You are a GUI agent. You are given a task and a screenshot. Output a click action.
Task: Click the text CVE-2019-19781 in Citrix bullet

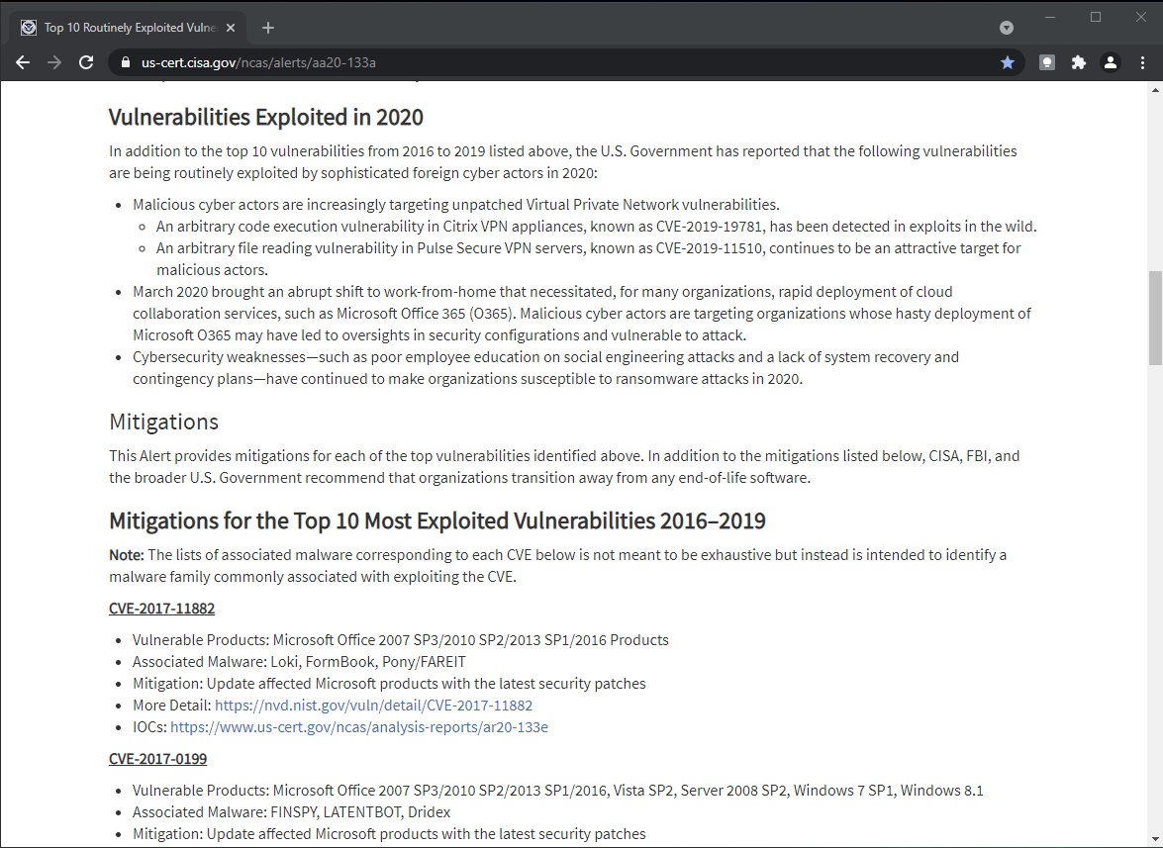pyautogui.click(x=710, y=226)
